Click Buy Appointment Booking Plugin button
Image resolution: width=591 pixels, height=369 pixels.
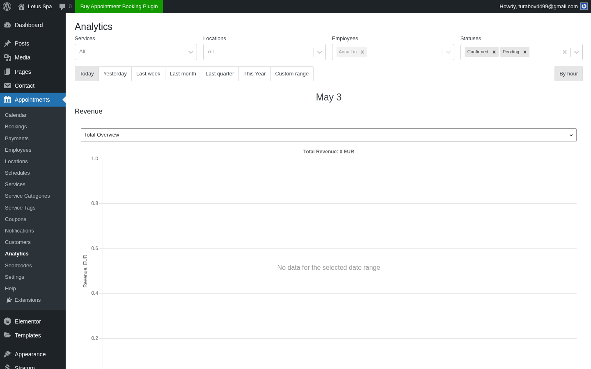119,7
